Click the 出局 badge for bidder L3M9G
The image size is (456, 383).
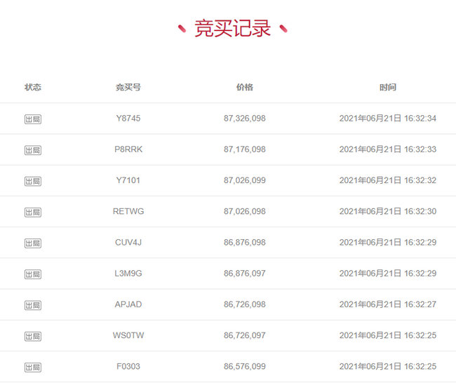33,274
